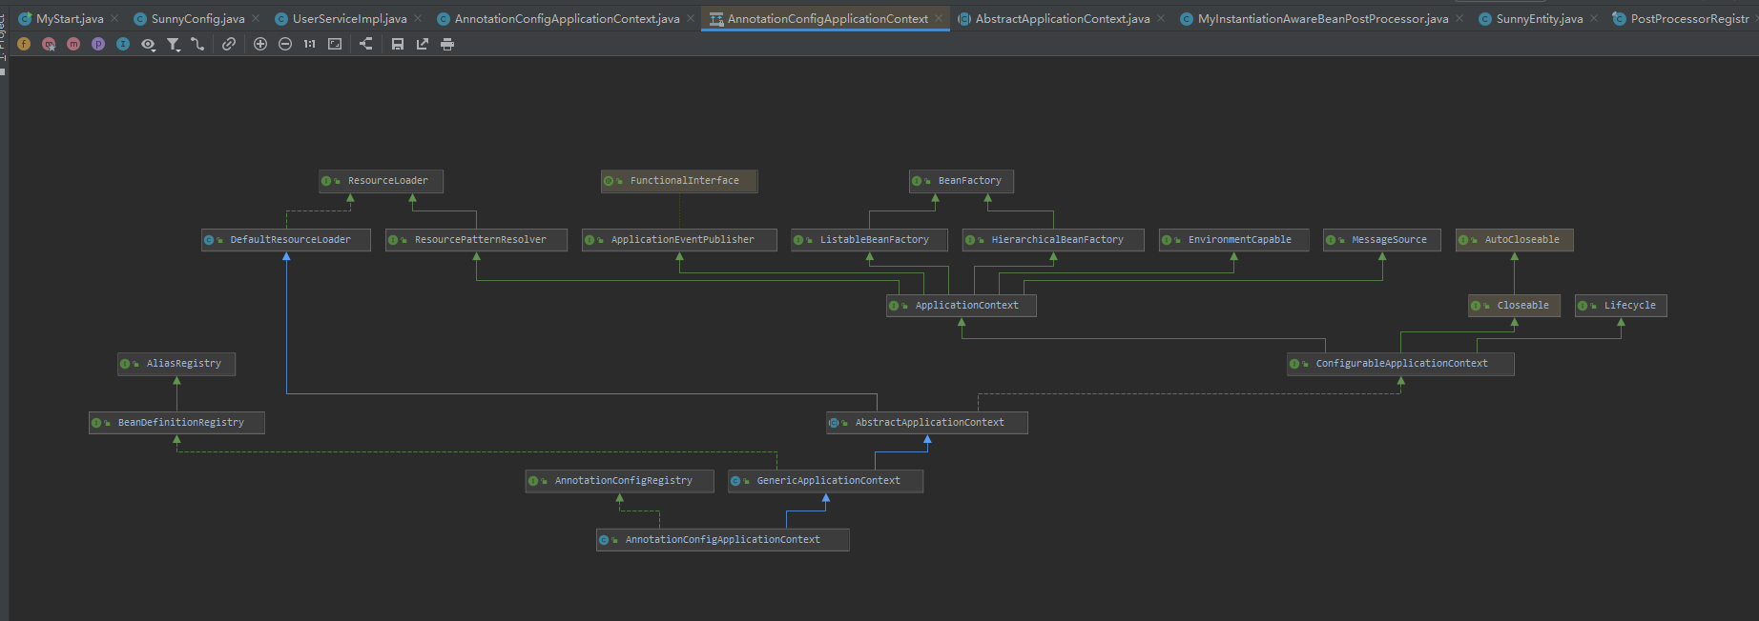Close the AnnotationConfigApplicationContext.java editor tab
Screen dimensions: 1759x621
click(x=691, y=18)
